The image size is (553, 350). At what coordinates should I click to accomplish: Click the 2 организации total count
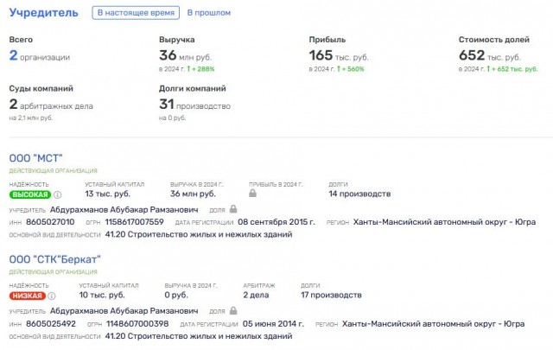pyautogui.click(x=40, y=56)
